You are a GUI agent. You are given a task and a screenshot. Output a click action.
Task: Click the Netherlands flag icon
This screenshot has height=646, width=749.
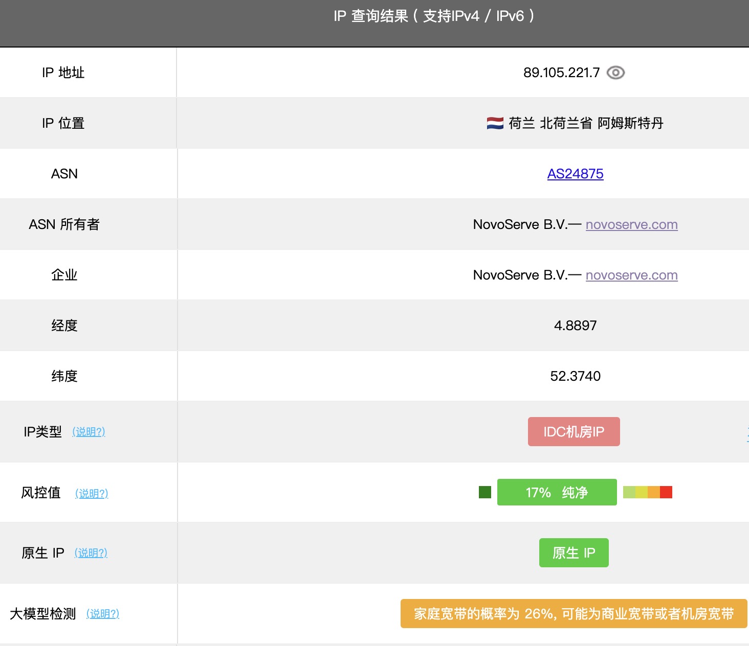click(x=495, y=123)
